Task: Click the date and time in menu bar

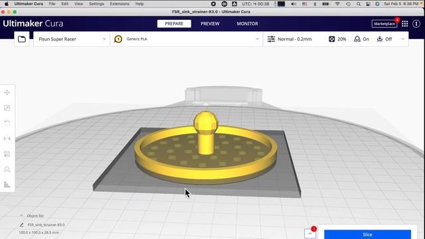Action: click(401, 4)
